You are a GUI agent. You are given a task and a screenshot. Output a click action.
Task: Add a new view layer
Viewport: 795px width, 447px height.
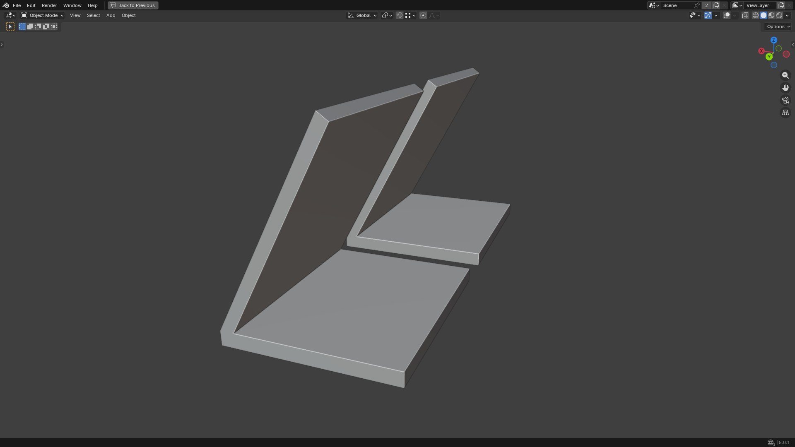tap(781, 5)
